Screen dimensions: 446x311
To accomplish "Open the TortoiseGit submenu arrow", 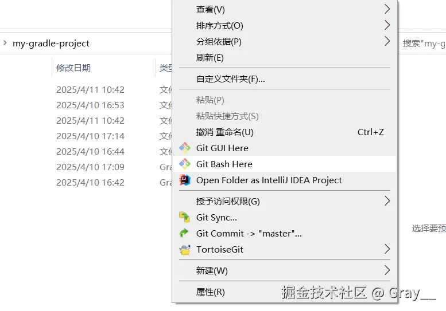I will coord(387,249).
